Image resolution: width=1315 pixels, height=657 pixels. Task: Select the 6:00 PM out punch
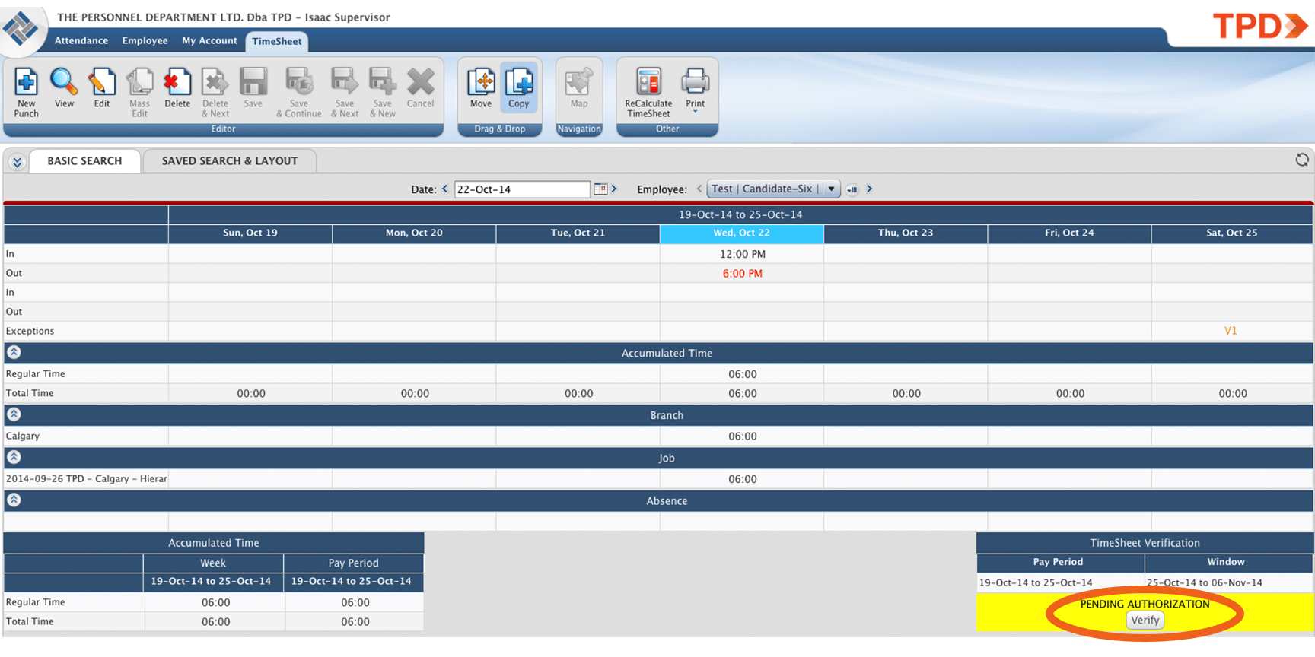point(742,273)
